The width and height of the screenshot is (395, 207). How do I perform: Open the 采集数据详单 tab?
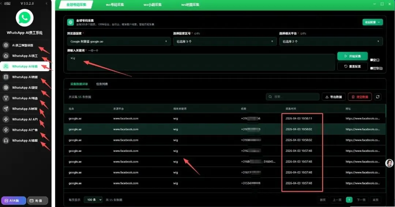point(79,84)
